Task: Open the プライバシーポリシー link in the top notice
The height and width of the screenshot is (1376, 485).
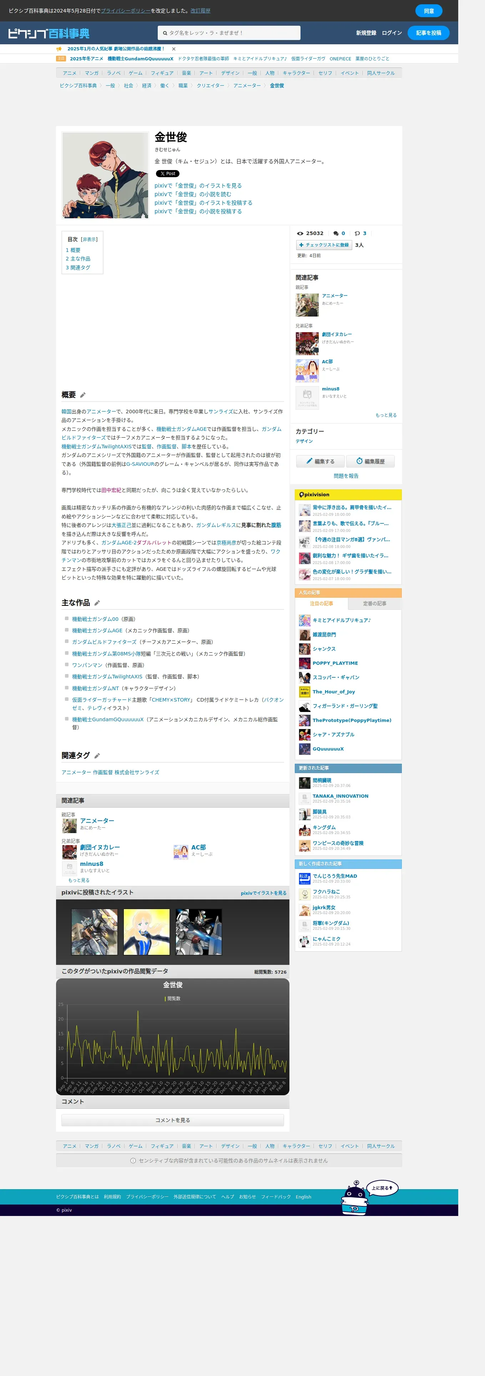Action: tap(125, 11)
